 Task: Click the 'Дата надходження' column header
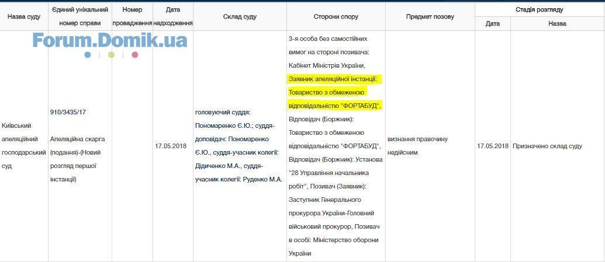[x=173, y=16]
